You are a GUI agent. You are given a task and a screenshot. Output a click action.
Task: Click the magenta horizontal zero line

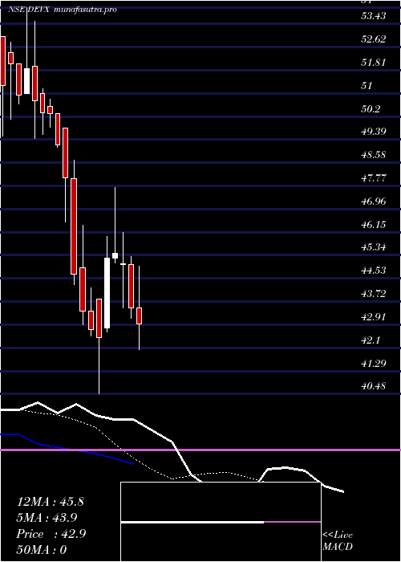click(x=200, y=450)
